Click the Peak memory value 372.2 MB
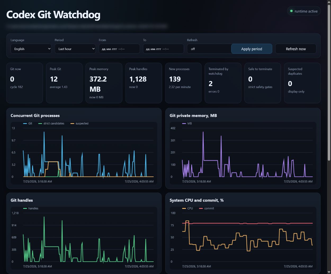This screenshot has height=274, width=331. point(98,84)
